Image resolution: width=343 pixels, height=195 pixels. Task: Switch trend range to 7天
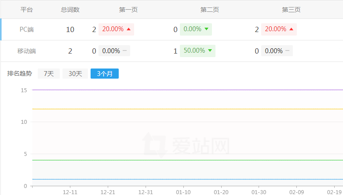48,74
